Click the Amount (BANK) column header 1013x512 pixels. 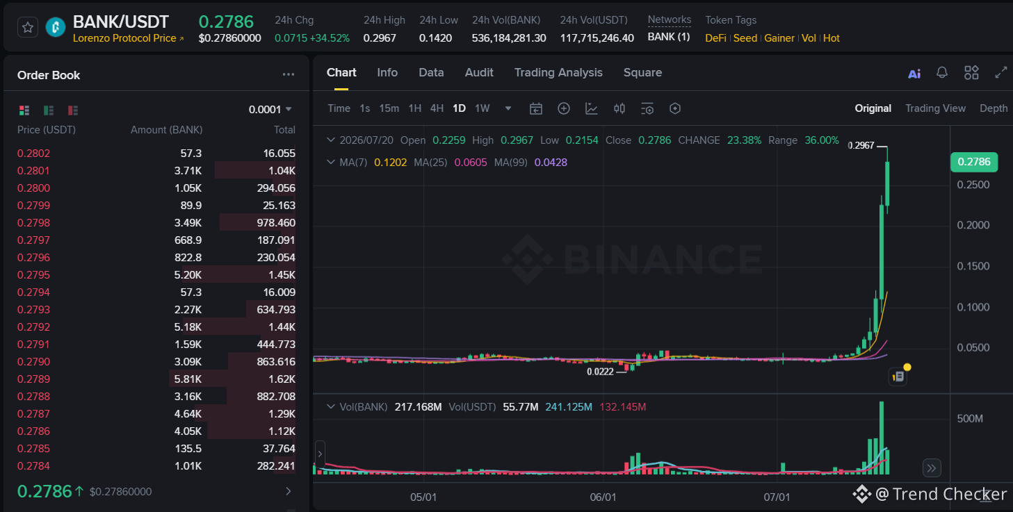pos(167,130)
